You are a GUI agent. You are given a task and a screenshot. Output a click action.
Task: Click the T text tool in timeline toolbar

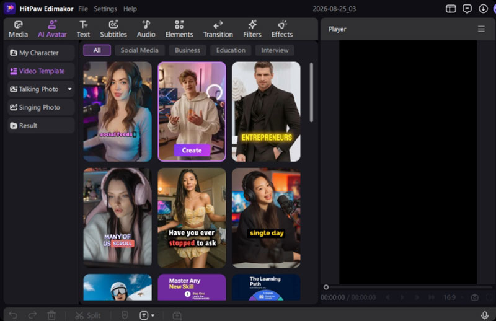click(144, 315)
